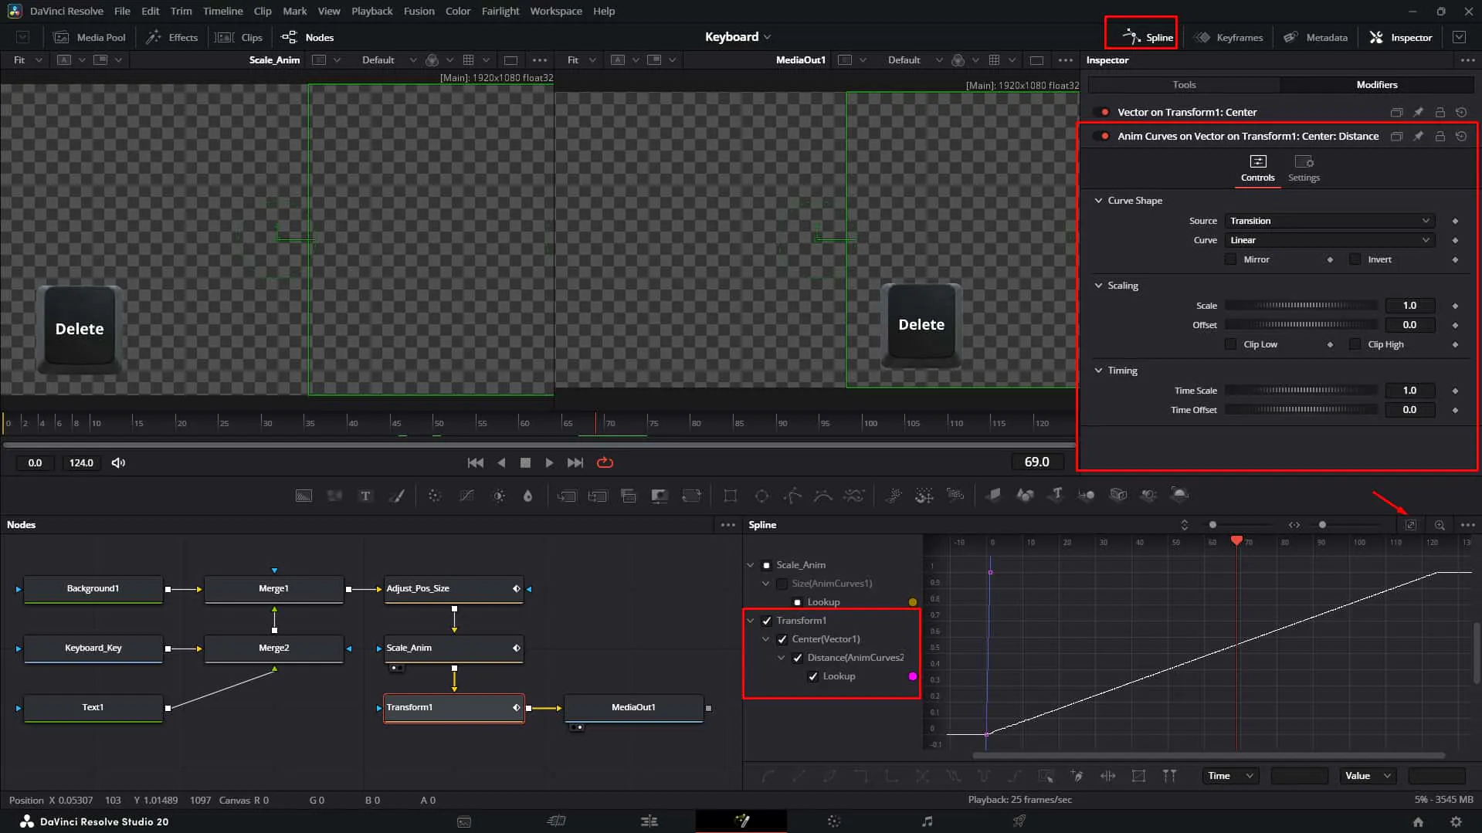Open the Playback menu

tap(371, 11)
